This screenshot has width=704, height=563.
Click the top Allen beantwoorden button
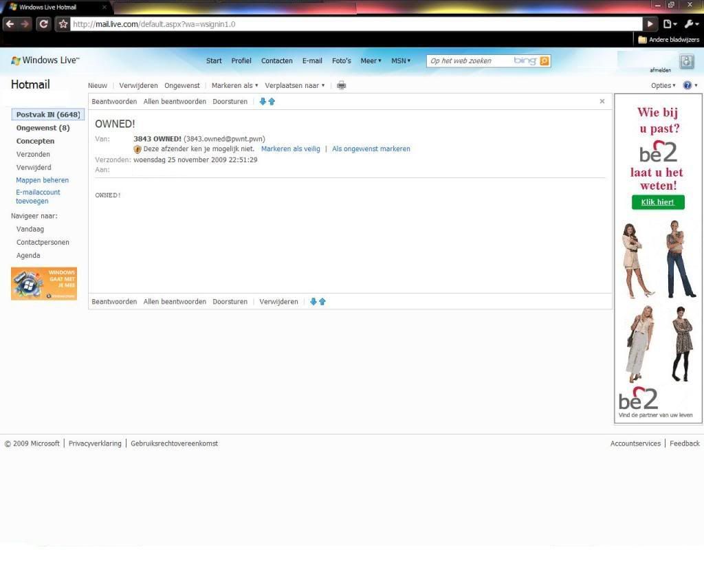175,102
